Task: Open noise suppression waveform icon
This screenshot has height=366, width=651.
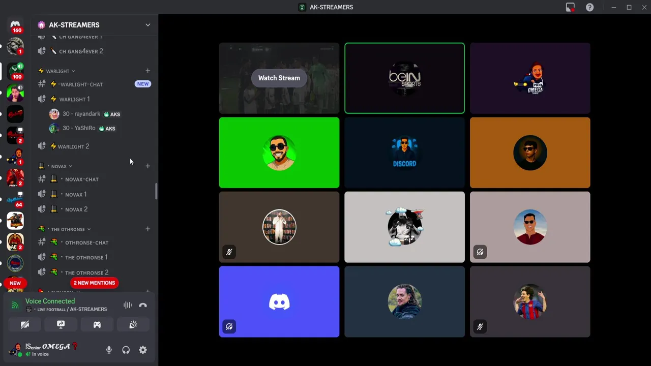Action: click(128, 306)
